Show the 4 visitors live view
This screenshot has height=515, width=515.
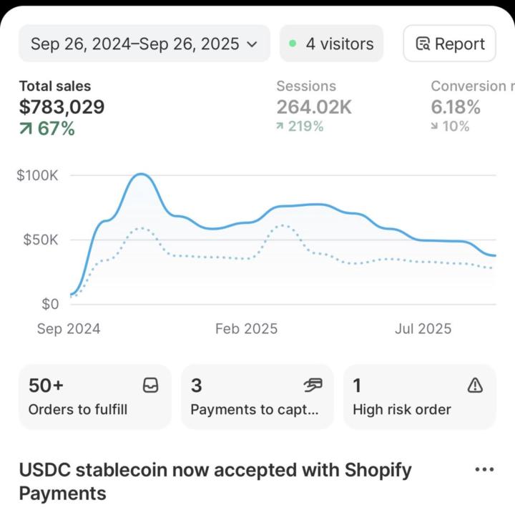pyautogui.click(x=331, y=44)
